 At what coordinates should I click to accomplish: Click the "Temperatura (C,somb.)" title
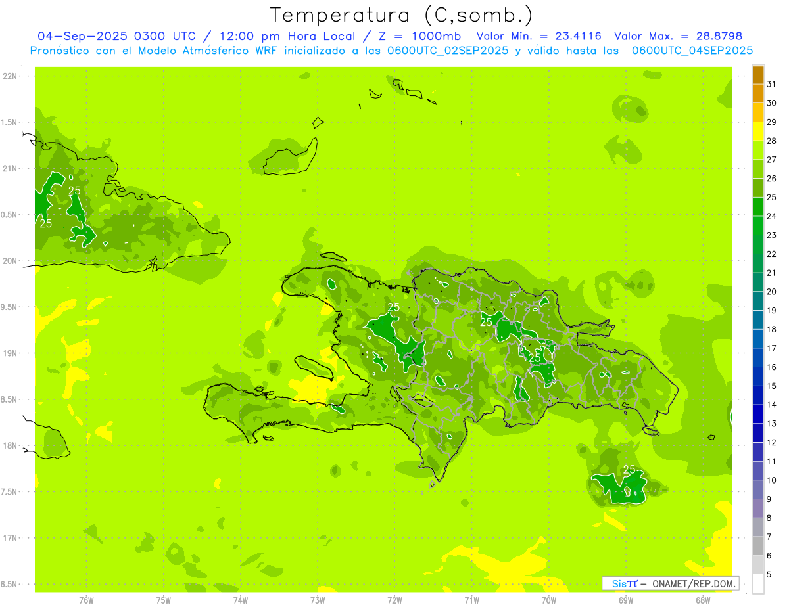[x=402, y=14]
